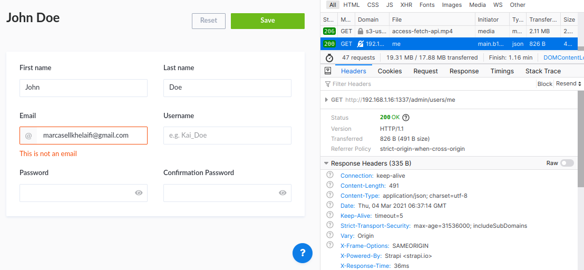Filter network requests by Fonts

(427, 5)
